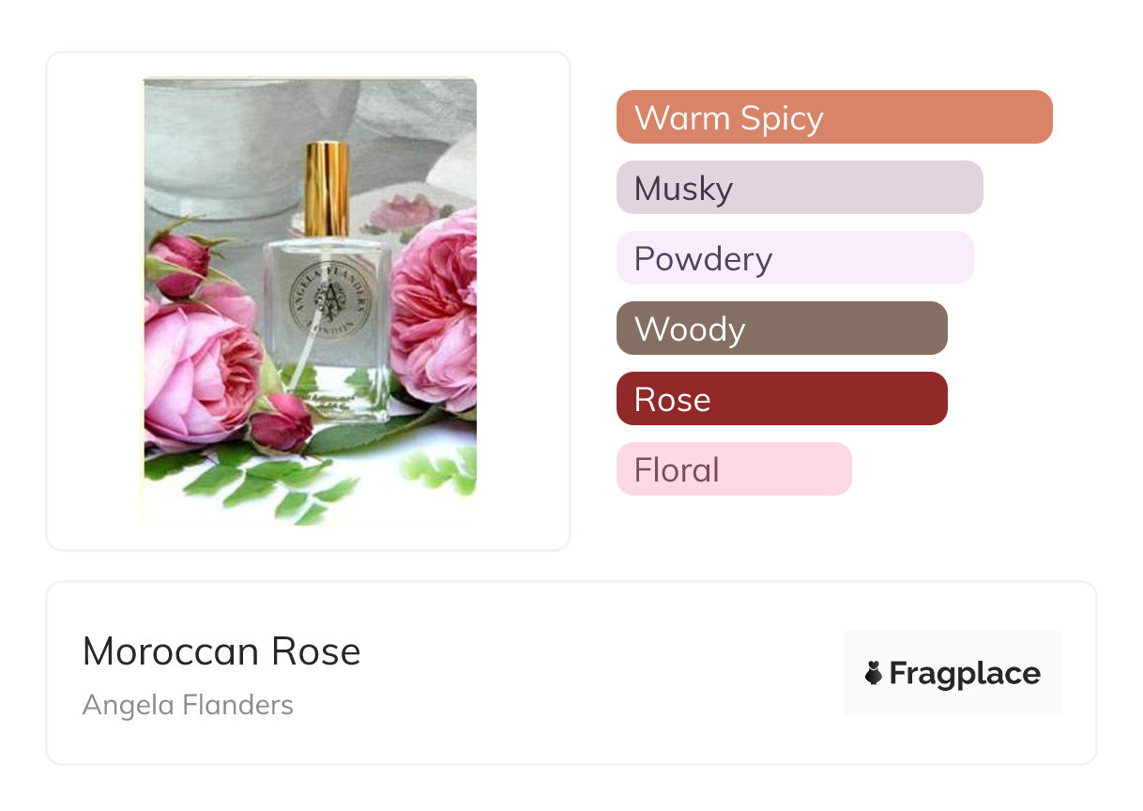Click the floral cloth behind the bottle

pos(404,213)
